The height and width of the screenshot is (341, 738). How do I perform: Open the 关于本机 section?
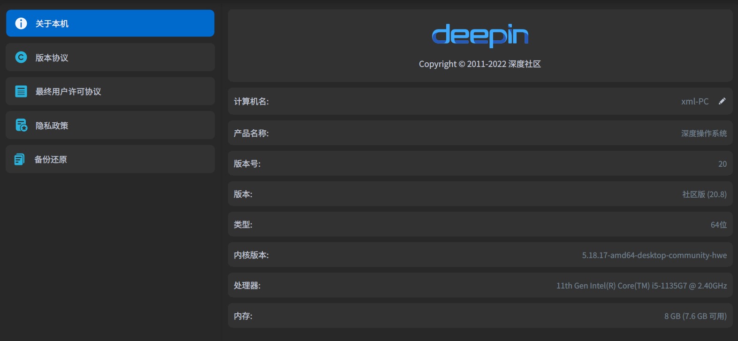pos(110,23)
